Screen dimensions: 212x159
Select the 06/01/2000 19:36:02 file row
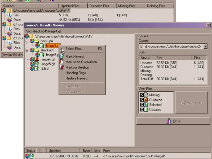tap(118, 156)
